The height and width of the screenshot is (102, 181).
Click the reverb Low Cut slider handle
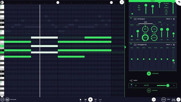pos(138,31)
